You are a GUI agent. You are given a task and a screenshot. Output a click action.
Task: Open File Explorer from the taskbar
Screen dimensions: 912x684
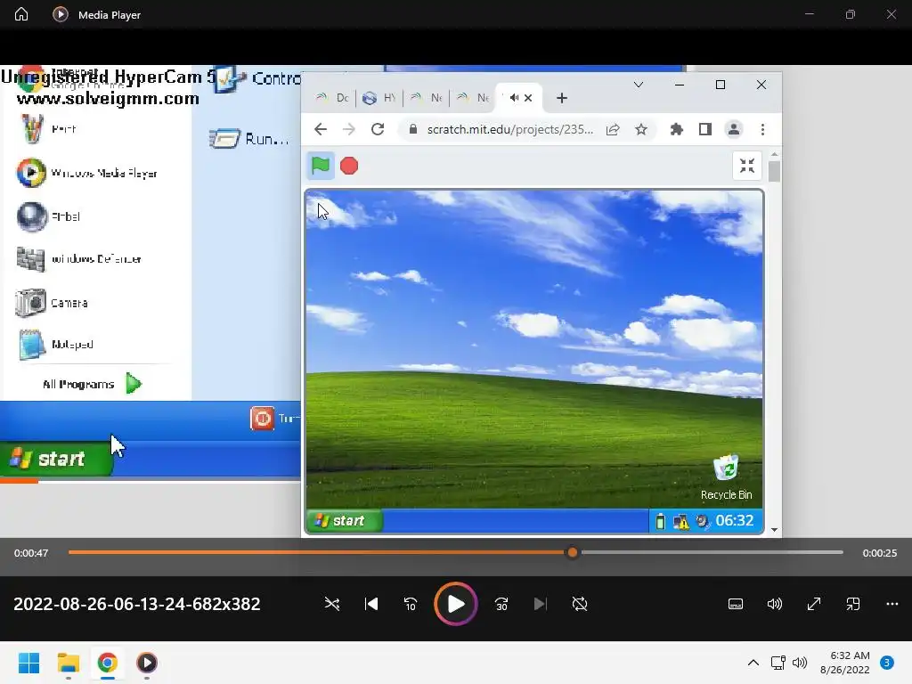[68, 663]
